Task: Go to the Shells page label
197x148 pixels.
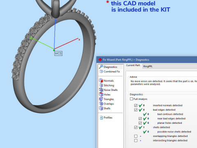Action: [x=107, y=108]
